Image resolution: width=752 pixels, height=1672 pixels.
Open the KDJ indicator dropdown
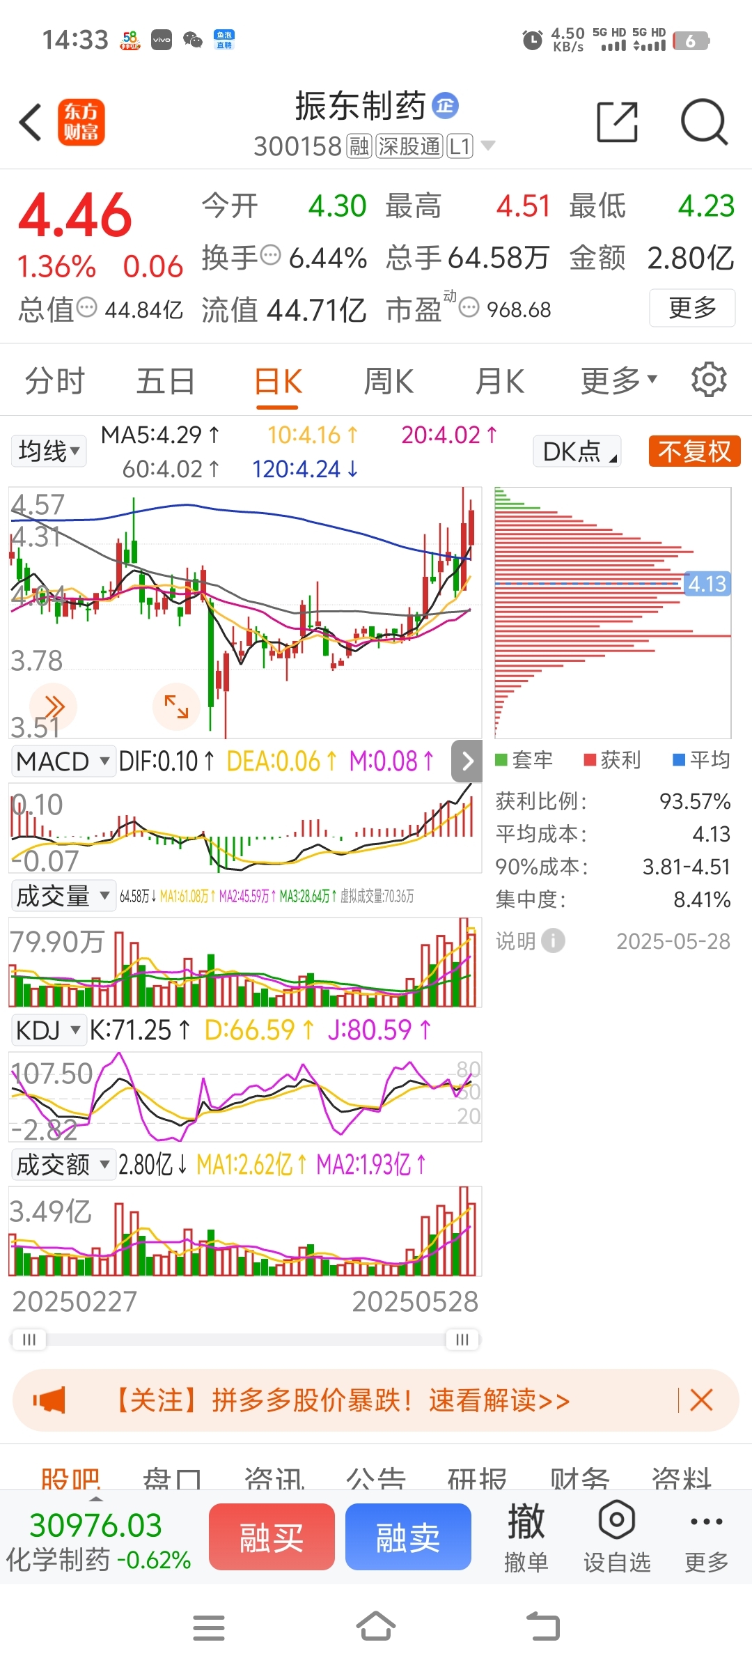point(49,1030)
